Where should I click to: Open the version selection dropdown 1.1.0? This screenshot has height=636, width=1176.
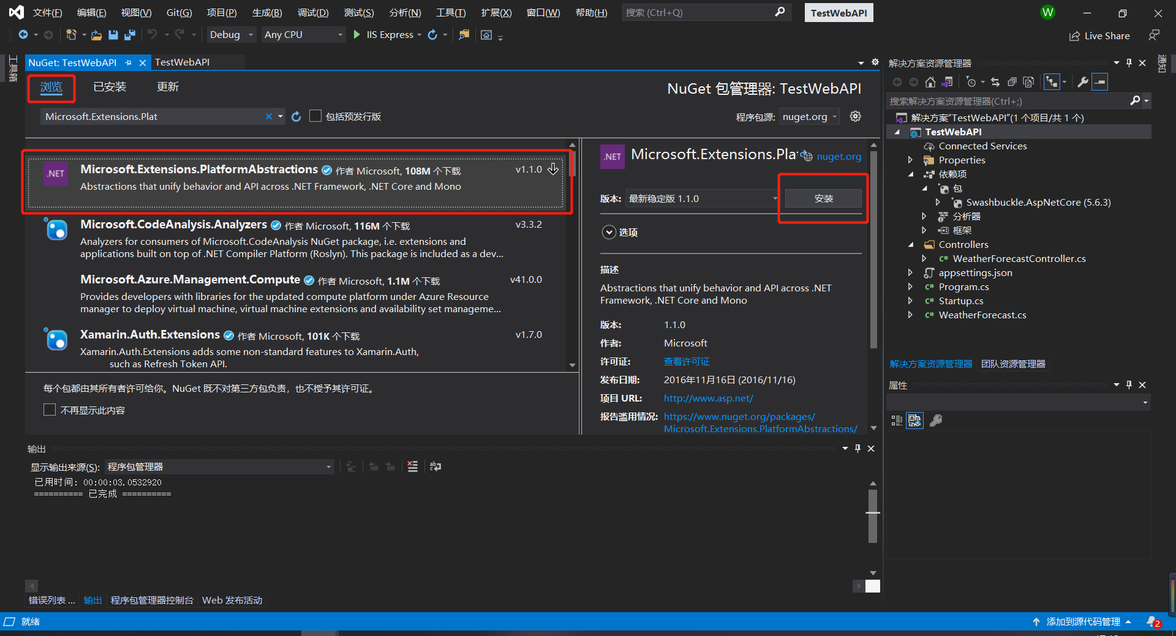[x=703, y=198]
